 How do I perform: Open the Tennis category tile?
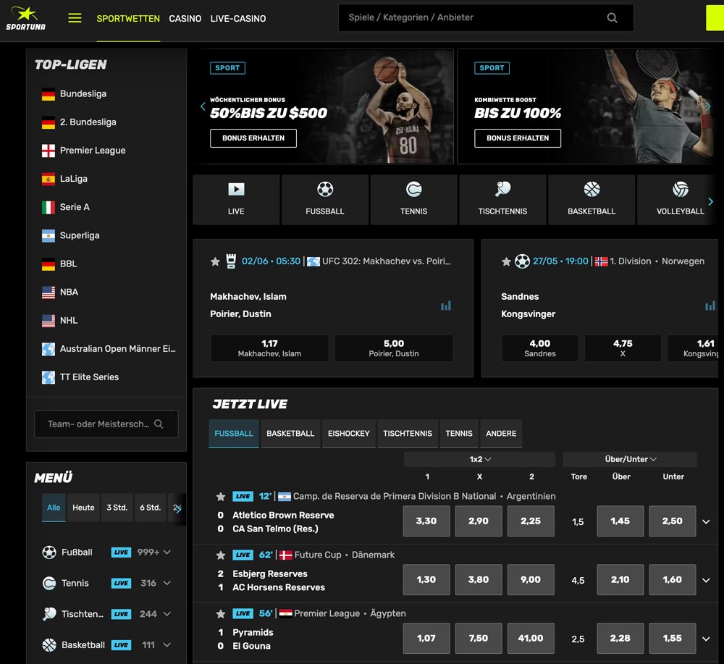(413, 199)
